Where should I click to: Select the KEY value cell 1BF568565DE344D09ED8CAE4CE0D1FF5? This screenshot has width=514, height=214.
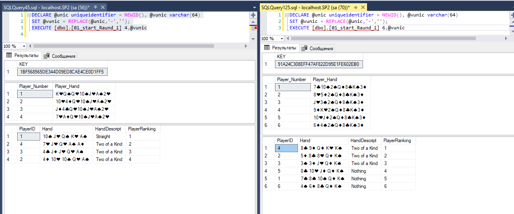(62, 72)
